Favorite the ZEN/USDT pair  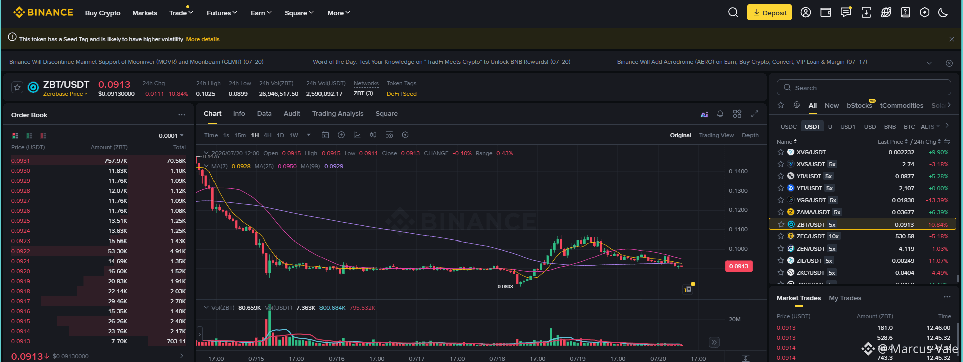click(781, 249)
